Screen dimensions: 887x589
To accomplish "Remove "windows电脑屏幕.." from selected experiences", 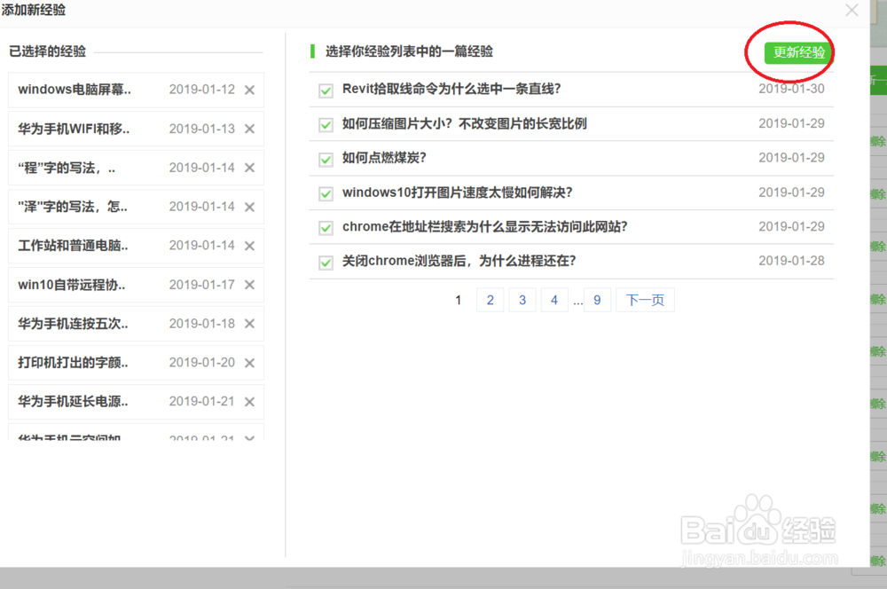I will click(251, 90).
